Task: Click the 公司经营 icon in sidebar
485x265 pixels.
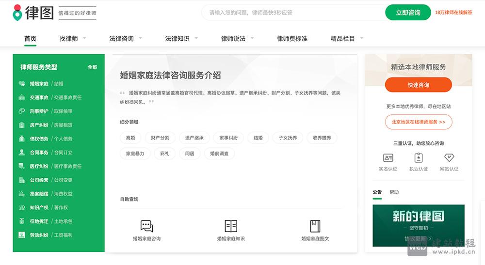Action: [22, 180]
